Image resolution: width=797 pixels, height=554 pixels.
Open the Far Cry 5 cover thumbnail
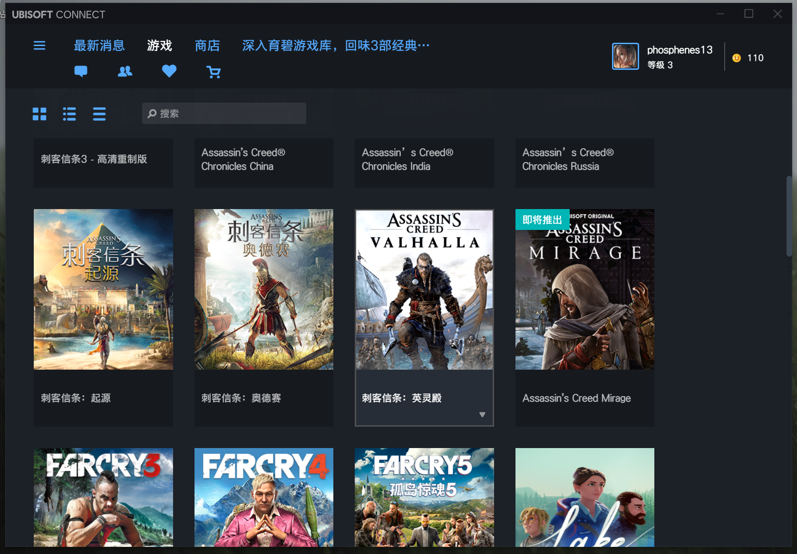[424, 497]
